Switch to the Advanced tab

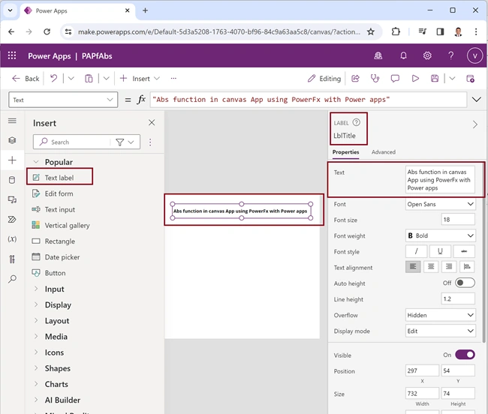[x=383, y=152]
